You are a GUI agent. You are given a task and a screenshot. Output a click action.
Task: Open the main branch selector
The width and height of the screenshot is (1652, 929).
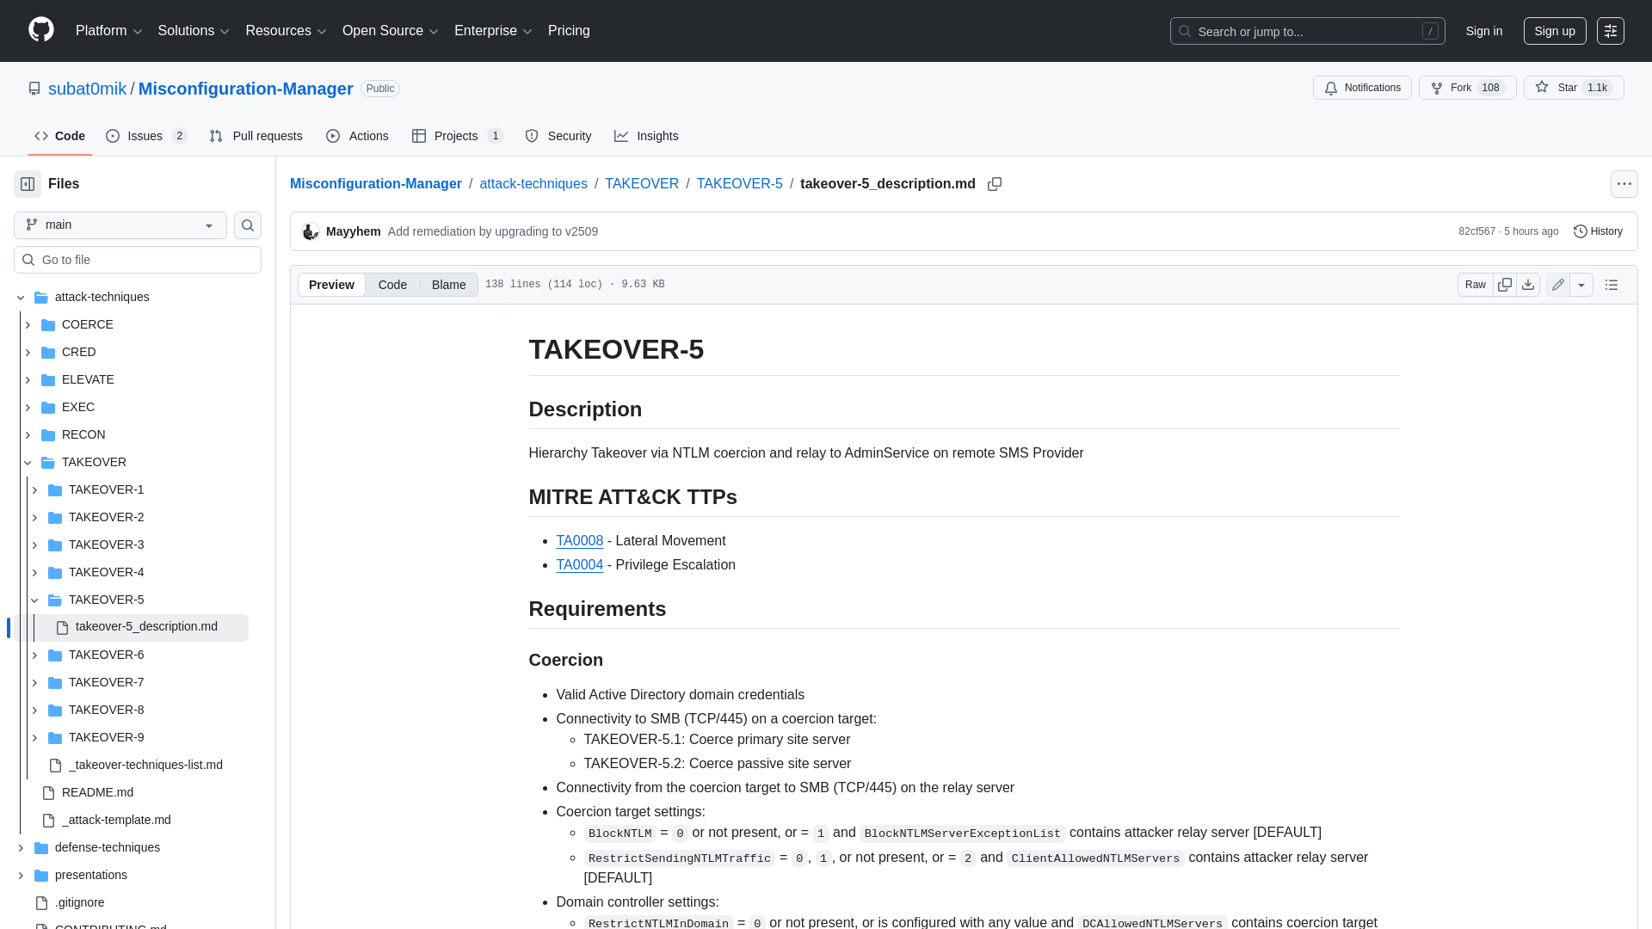[119, 225]
